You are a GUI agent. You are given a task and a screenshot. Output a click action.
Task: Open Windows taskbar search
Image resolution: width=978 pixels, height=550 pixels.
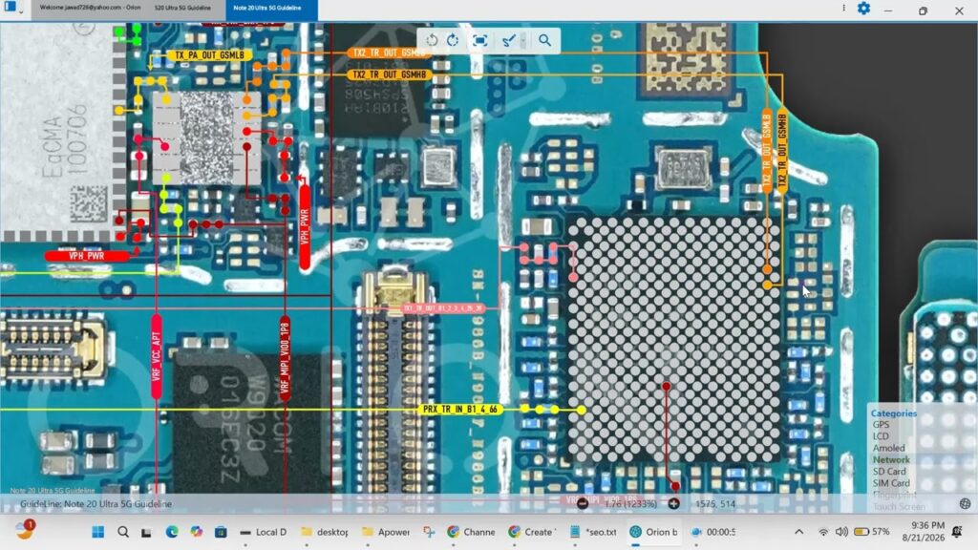point(123,532)
